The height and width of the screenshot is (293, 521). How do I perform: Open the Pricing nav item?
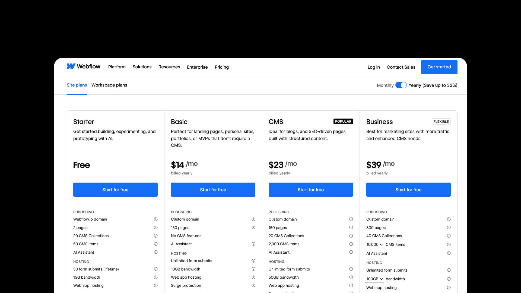221,67
